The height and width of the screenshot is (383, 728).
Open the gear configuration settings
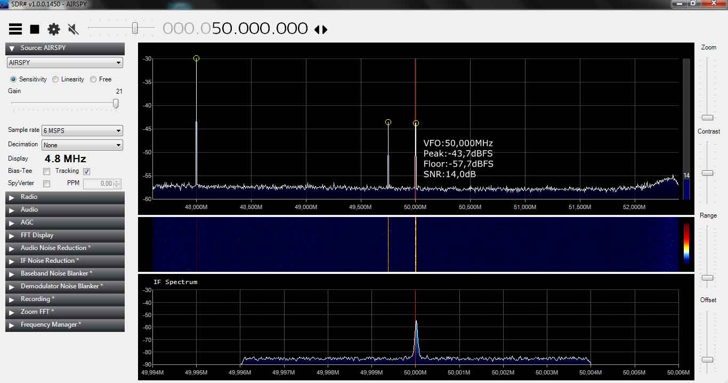coord(54,29)
